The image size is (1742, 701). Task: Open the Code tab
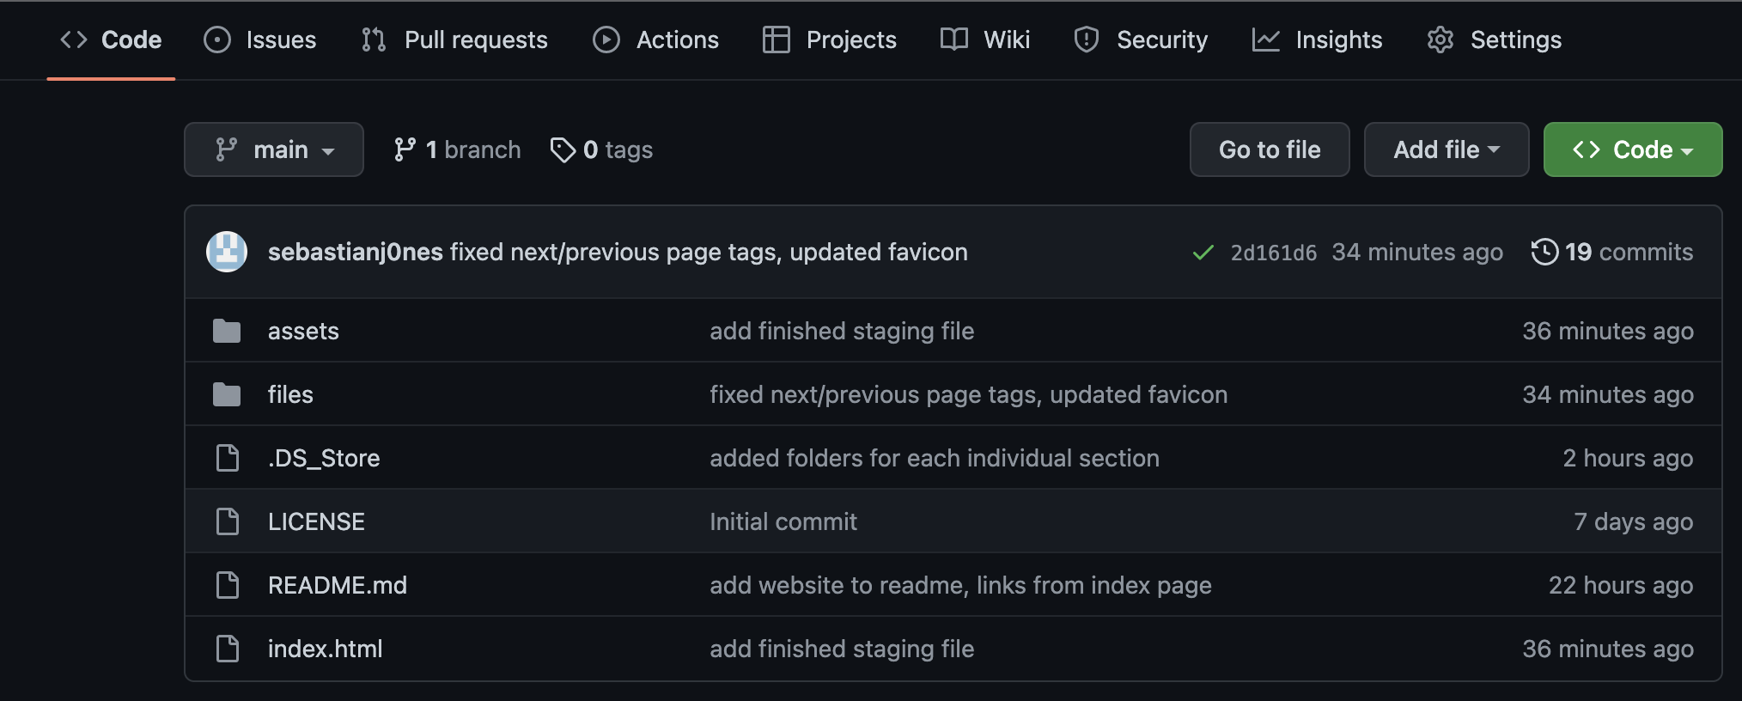111,40
